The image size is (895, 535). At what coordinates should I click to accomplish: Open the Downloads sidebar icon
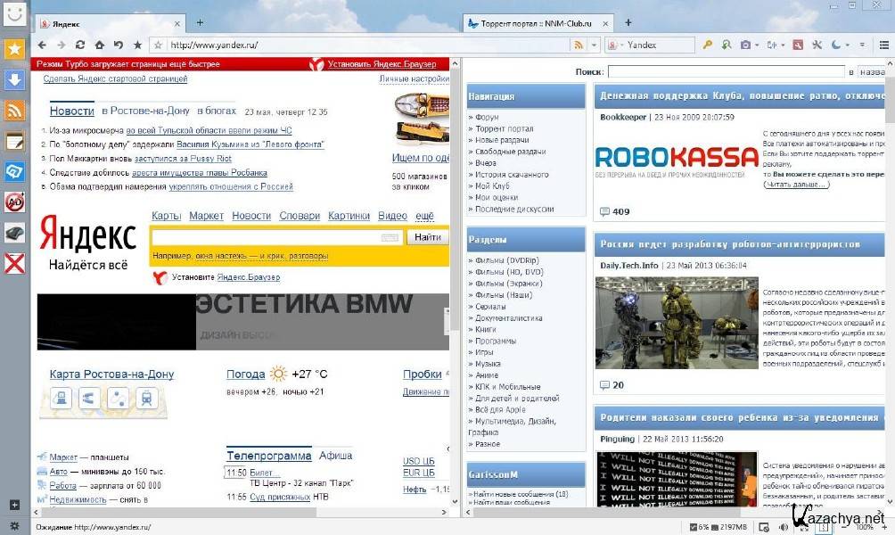pyautogui.click(x=14, y=80)
